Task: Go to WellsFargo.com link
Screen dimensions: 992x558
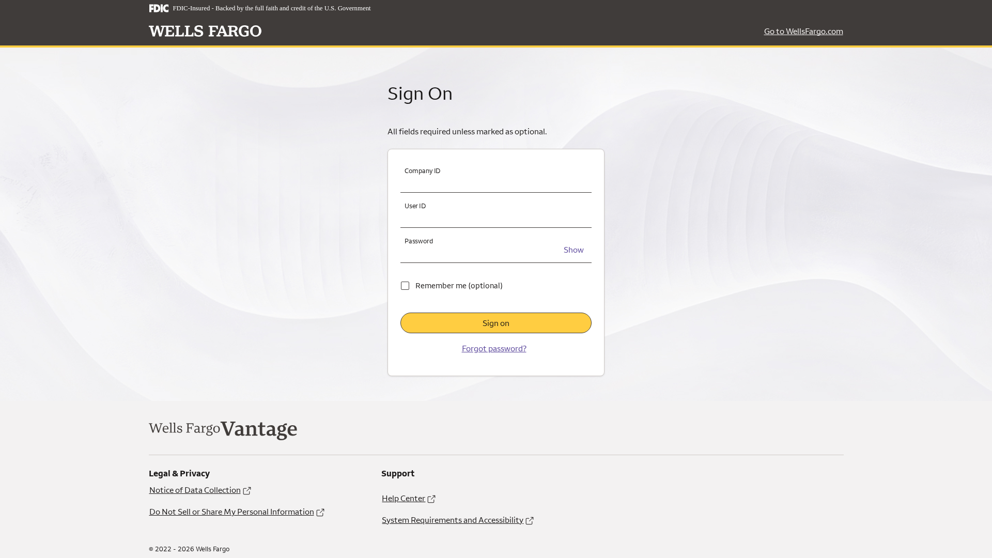Action: (x=803, y=32)
